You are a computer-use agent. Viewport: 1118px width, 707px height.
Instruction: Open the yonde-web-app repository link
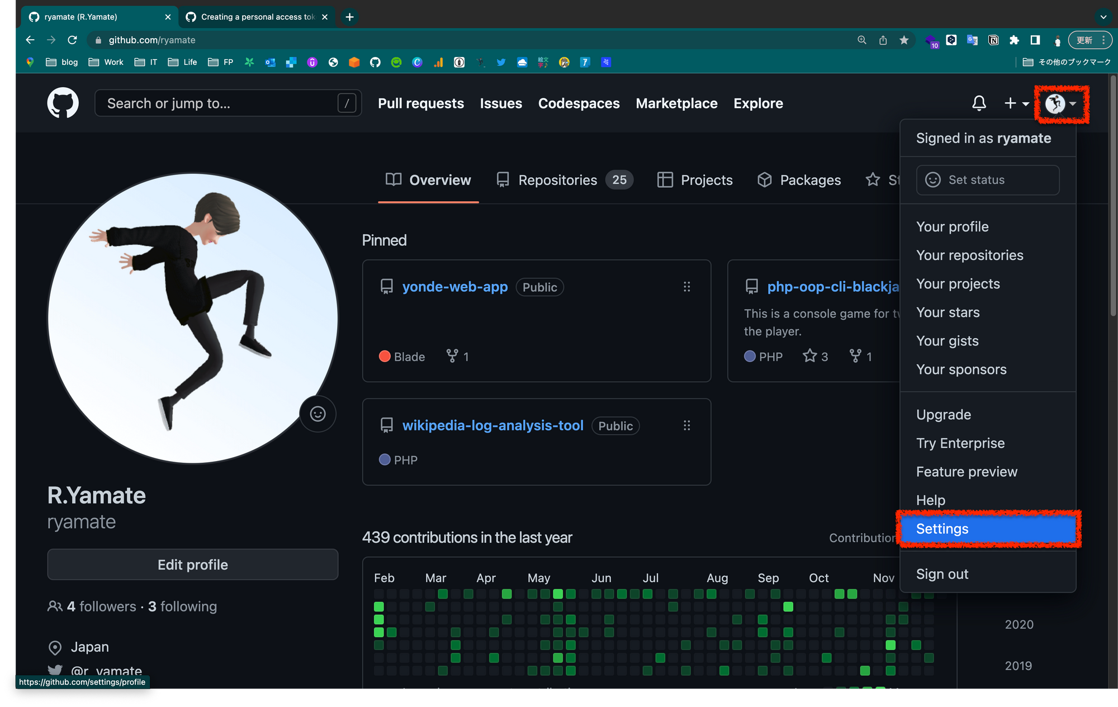(x=454, y=287)
